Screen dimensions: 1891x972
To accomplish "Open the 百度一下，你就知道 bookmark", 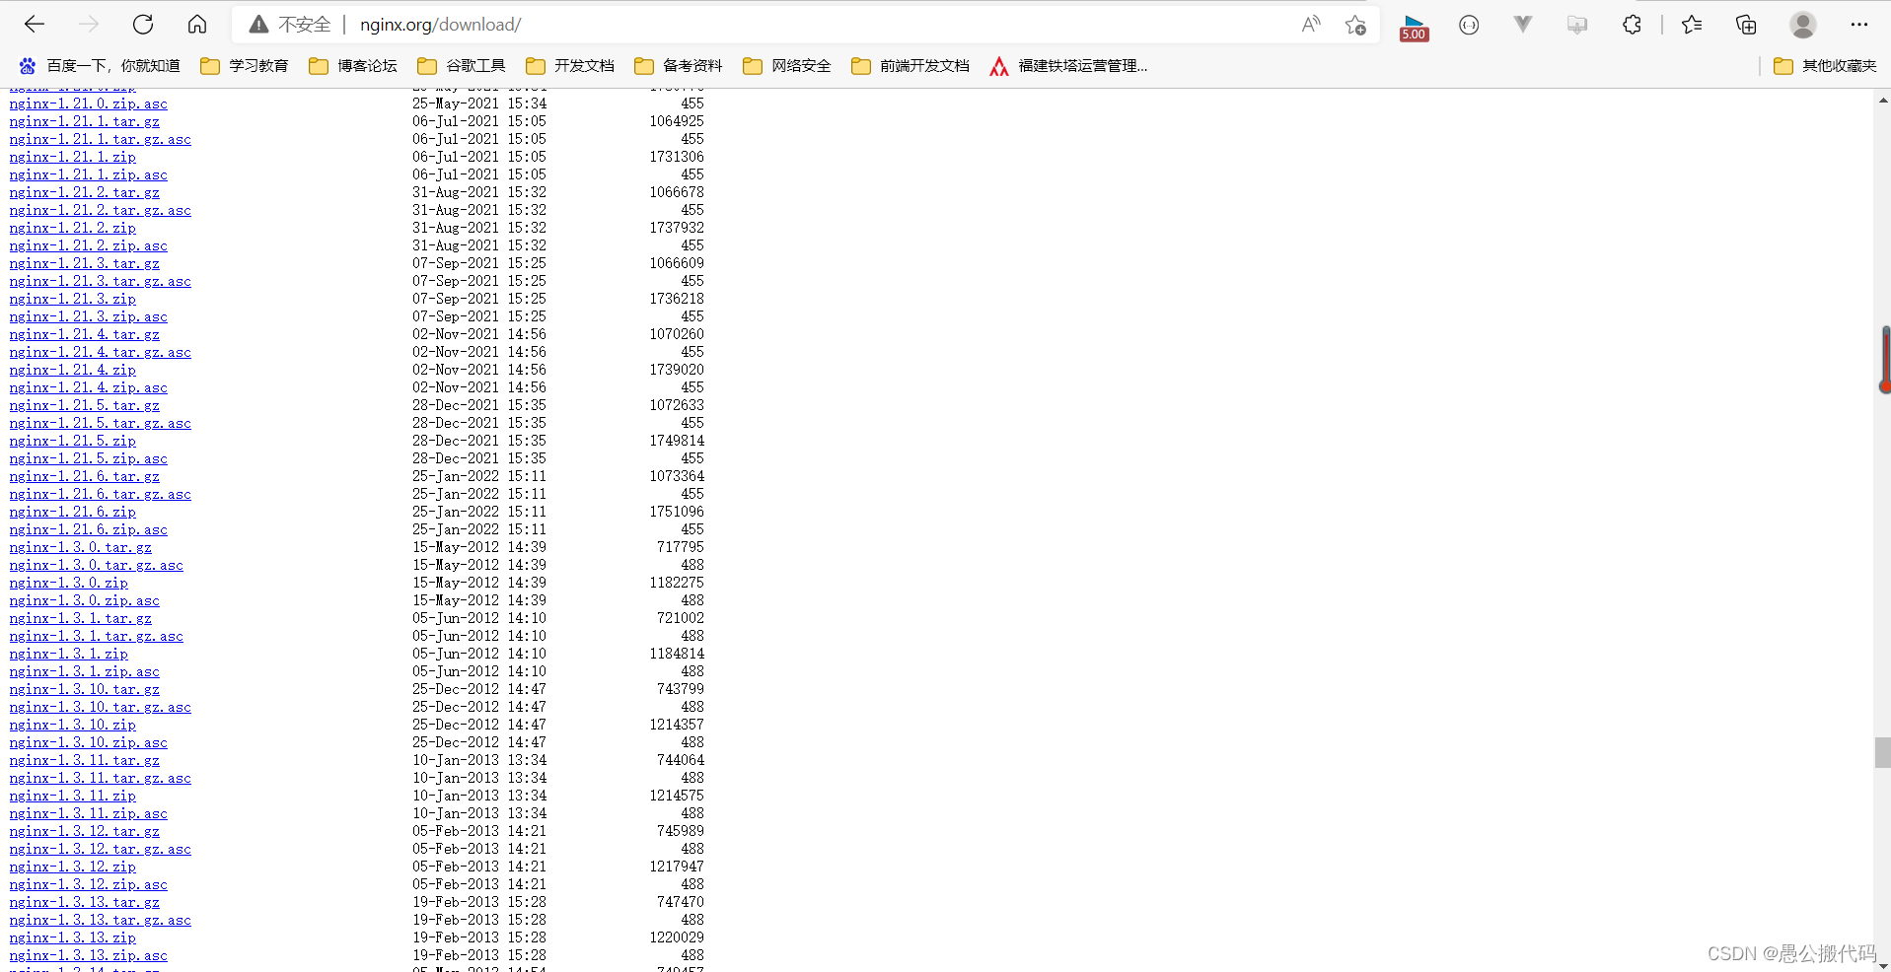I will [100, 66].
